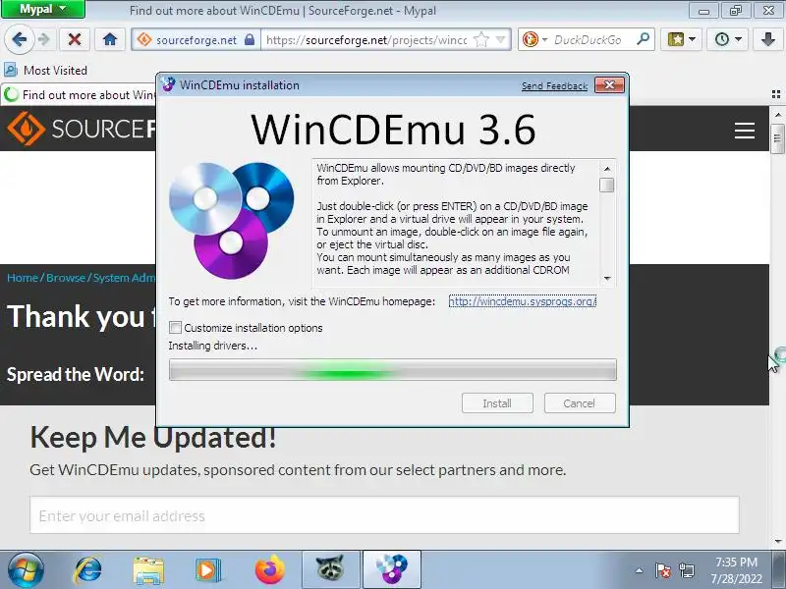This screenshot has height=589, width=786.
Task: Click the search magnifier icon
Action: coord(643,39)
